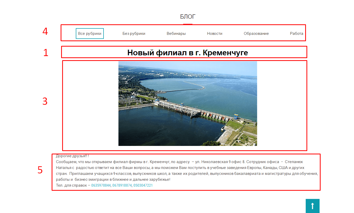Click the red annotation number 3
The image size is (354, 213).
45,102
